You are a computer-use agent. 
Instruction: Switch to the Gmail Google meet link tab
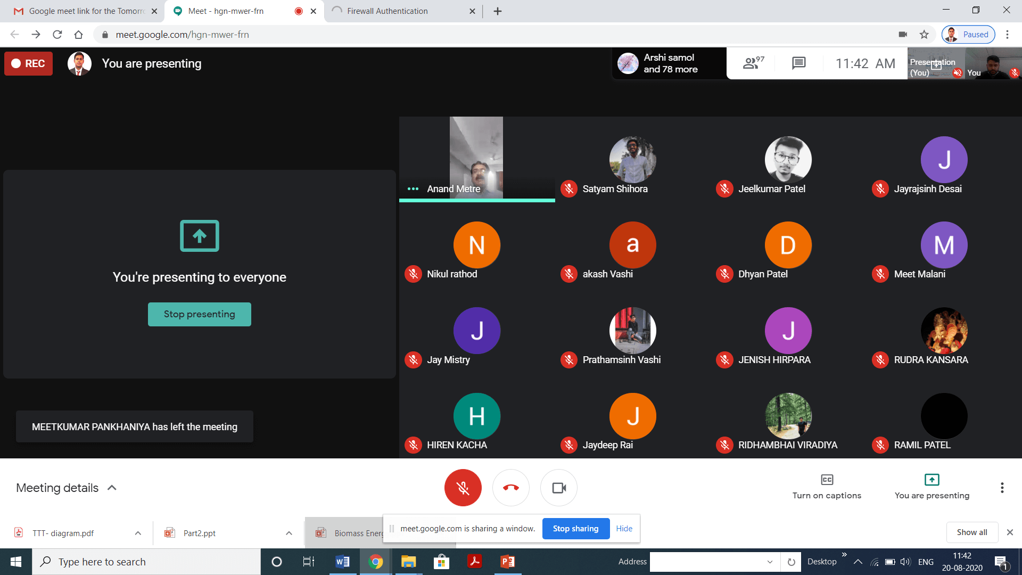[x=85, y=11]
